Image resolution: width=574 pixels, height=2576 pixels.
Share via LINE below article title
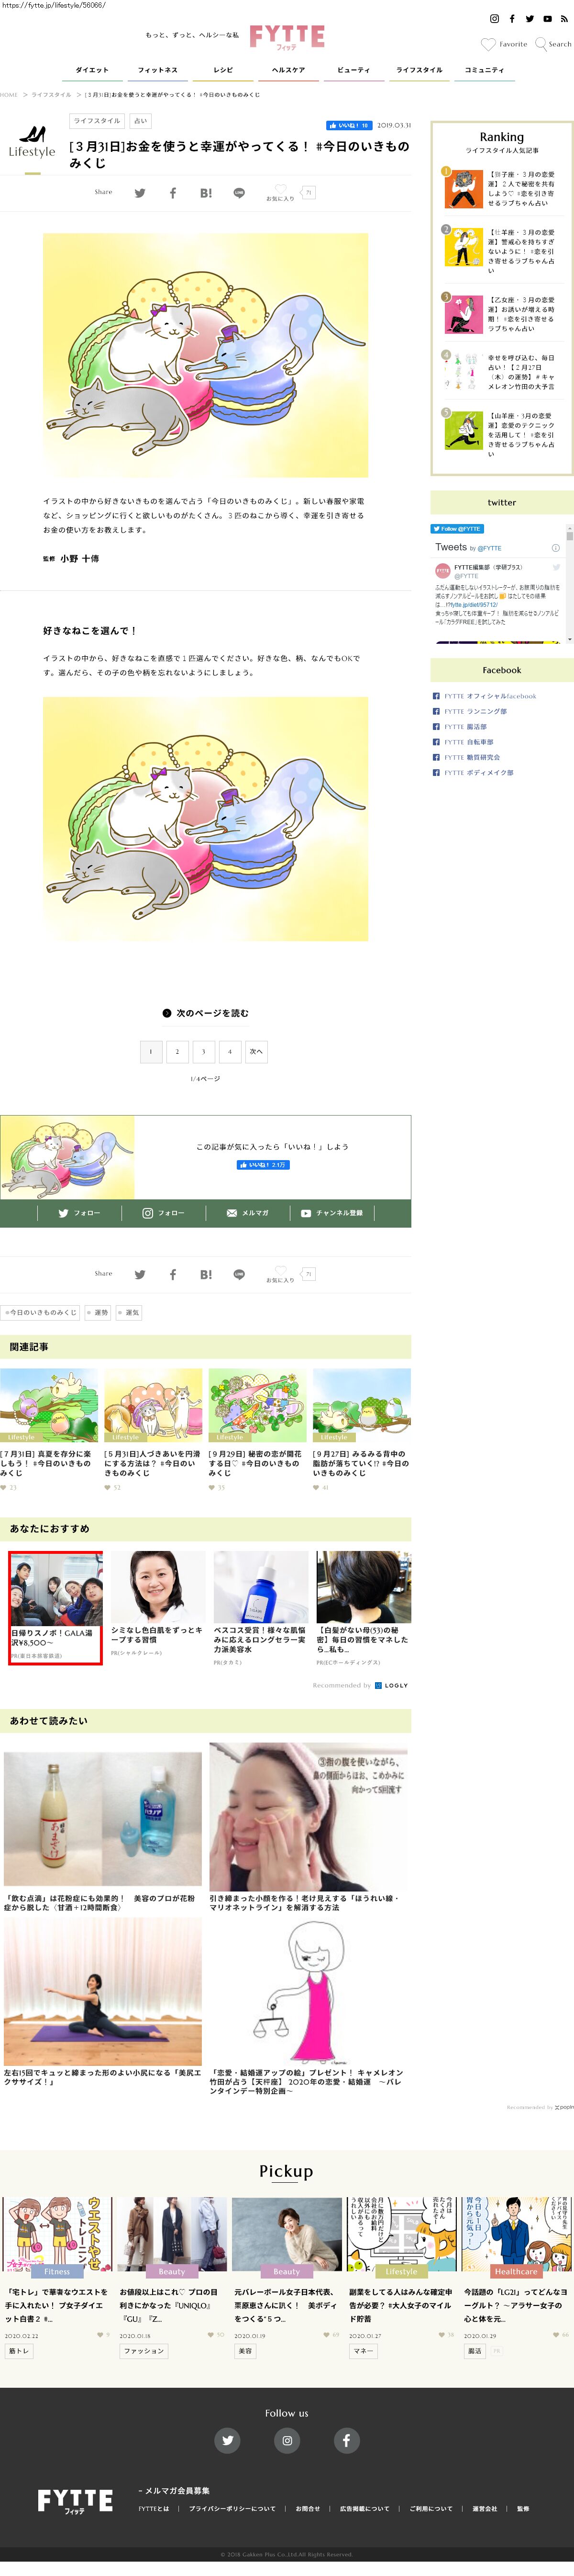(x=239, y=193)
